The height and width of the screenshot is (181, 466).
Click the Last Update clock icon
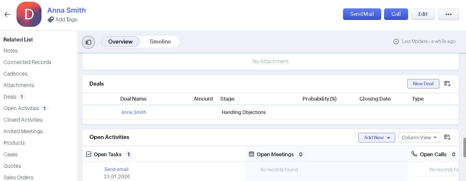(396, 42)
